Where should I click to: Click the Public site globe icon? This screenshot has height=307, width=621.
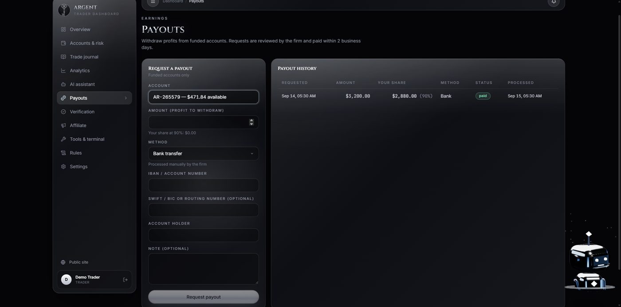point(63,262)
